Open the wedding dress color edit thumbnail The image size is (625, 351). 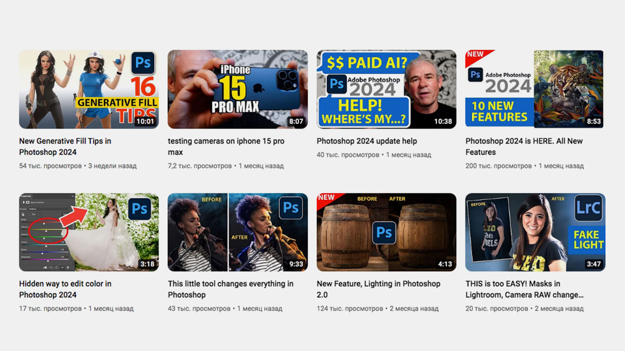tap(89, 232)
